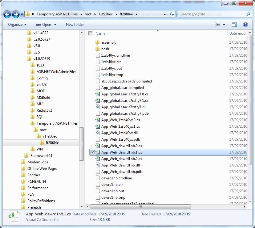Viewport: 255px width, 228px height.
Task: Sort by the Name column header
Action: tap(100, 34)
